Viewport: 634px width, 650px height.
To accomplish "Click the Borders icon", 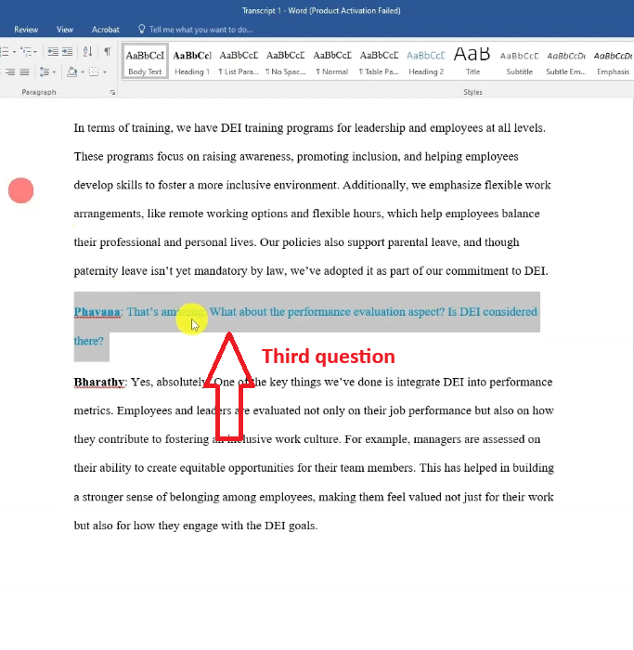I will pyautogui.click(x=94, y=72).
